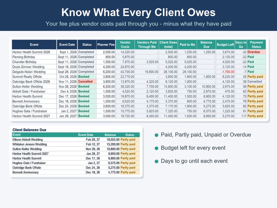
Task: Select the 'Summit Realty Offsite' event cell
Action: (x=34, y=77)
